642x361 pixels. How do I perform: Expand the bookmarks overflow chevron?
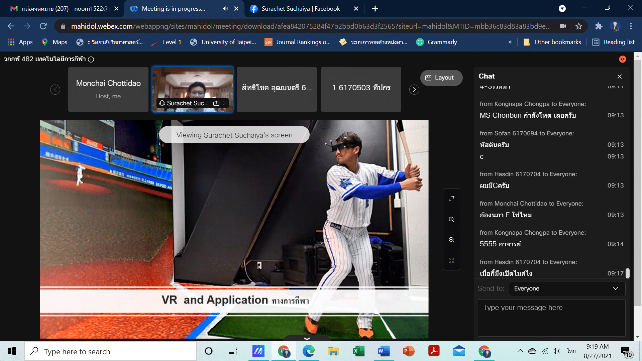(x=510, y=42)
